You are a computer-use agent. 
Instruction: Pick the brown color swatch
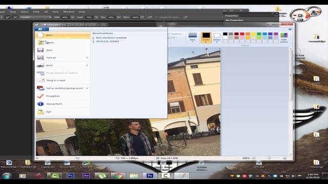click(236, 38)
